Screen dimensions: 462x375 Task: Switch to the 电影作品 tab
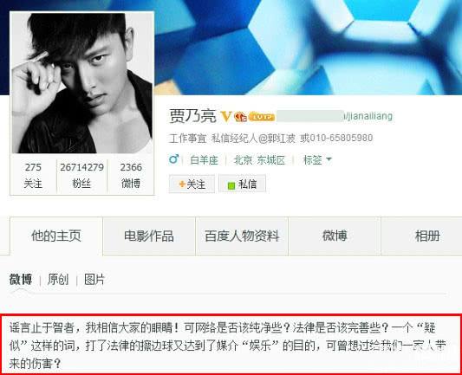(149, 236)
